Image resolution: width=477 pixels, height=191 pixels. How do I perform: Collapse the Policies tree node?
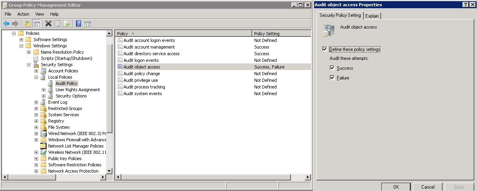(14, 33)
